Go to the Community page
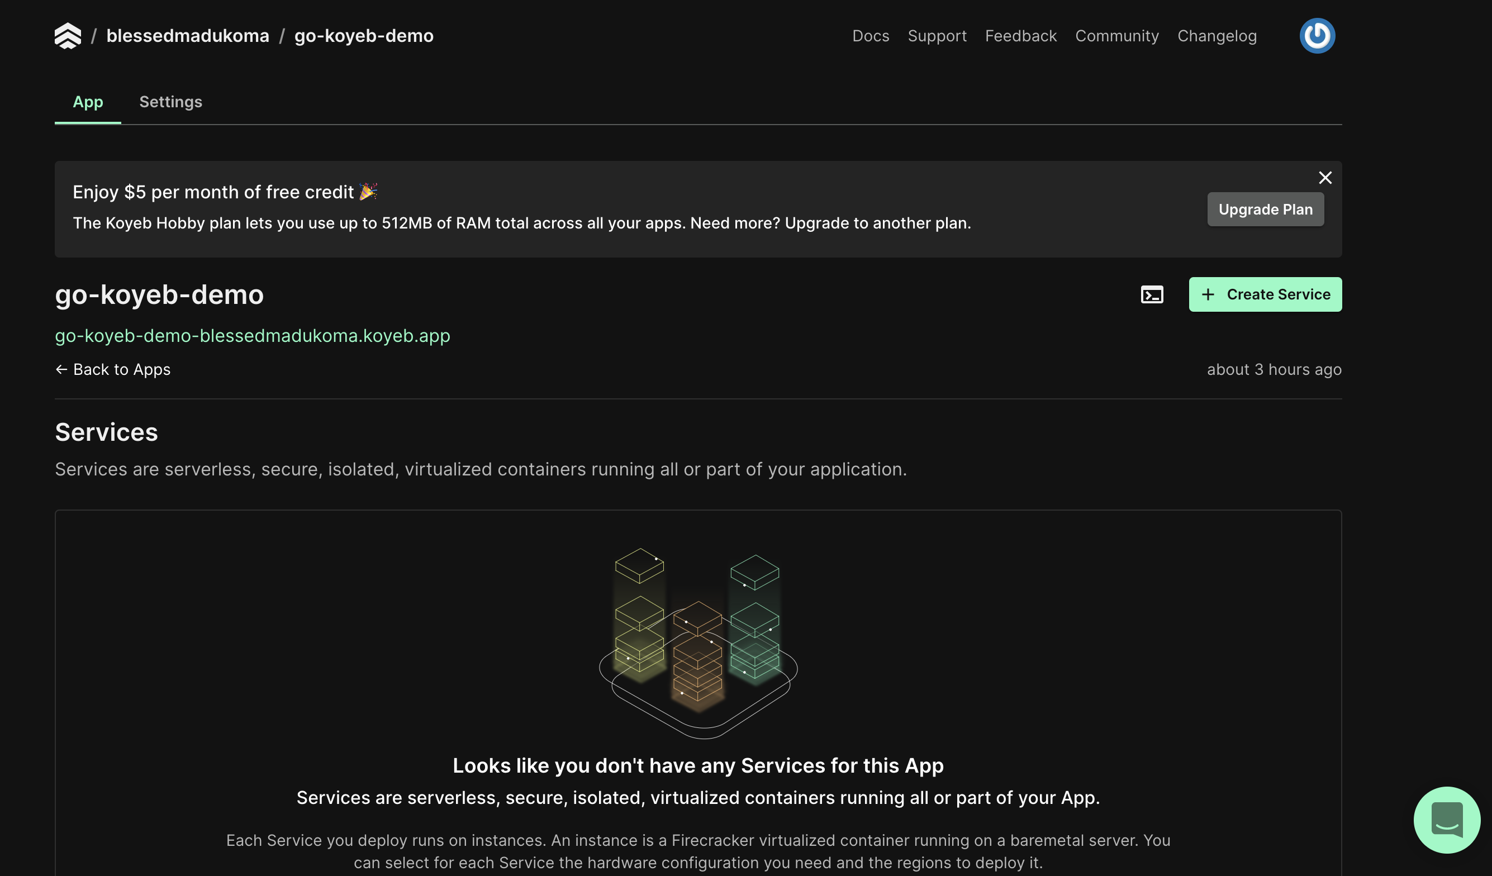This screenshot has width=1492, height=876. (1116, 36)
